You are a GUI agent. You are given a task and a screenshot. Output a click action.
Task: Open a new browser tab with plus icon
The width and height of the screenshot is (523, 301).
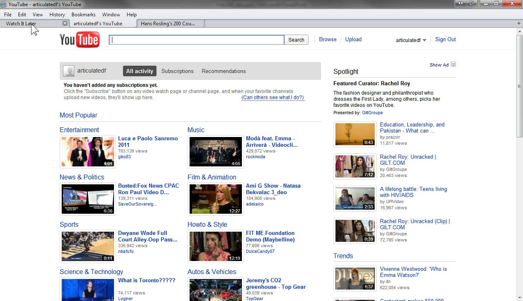click(519, 23)
